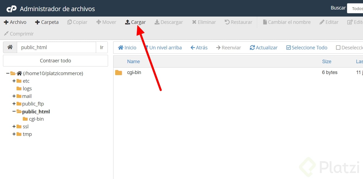Click the Mover toolbar button

pyautogui.click(x=106, y=22)
